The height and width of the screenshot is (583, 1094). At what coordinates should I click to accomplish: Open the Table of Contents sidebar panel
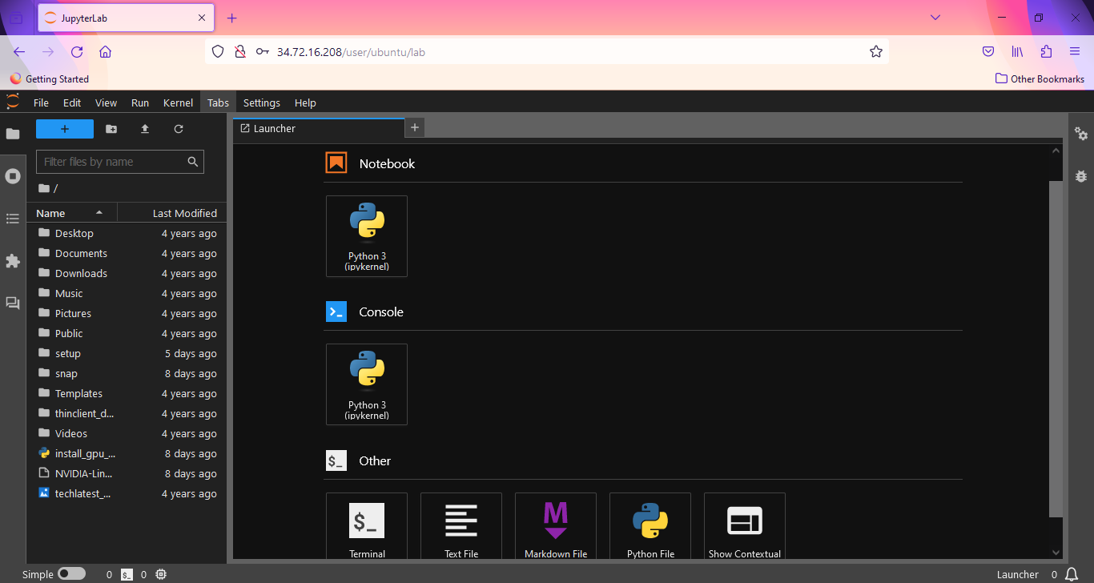point(13,219)
